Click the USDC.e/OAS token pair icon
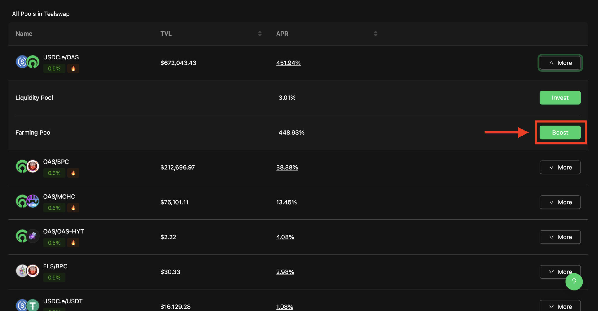Viewport: 598px width, 311px height. coord(27,62)
